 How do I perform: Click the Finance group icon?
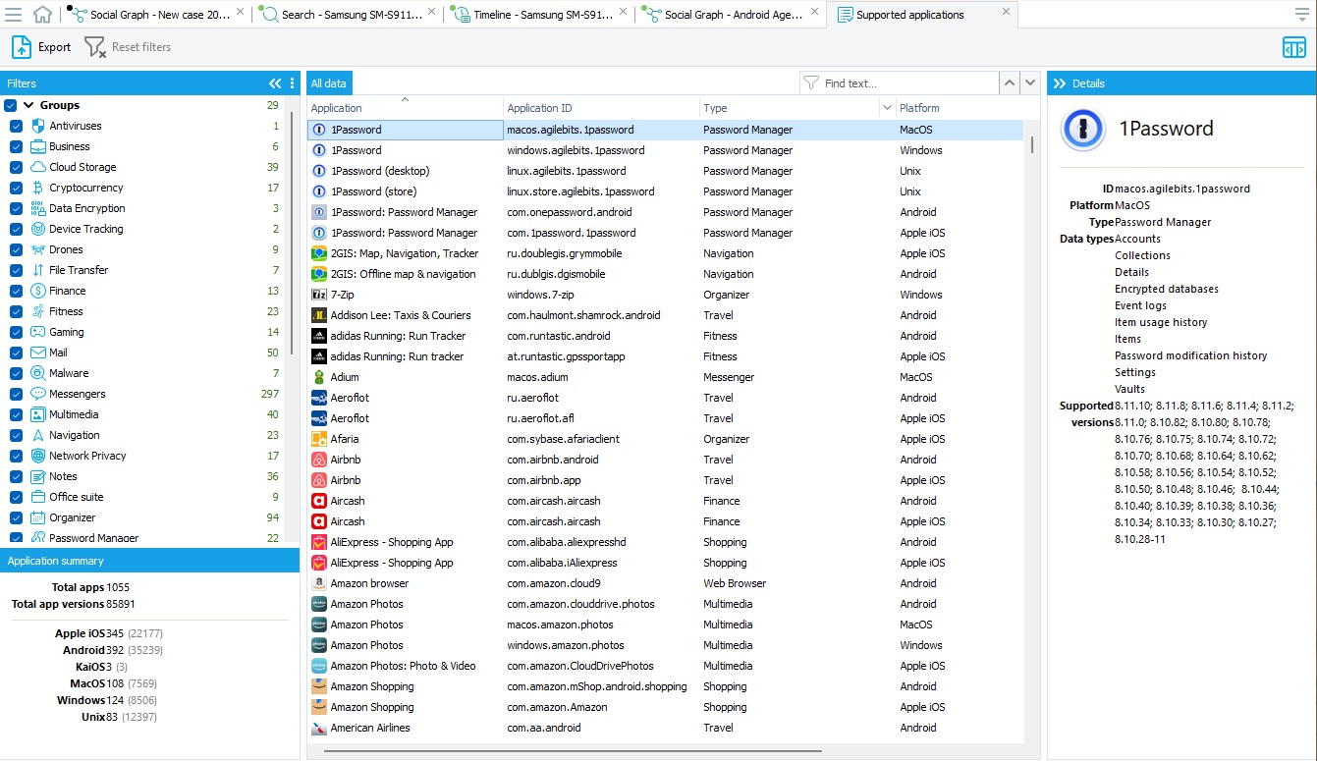[38, 291]
